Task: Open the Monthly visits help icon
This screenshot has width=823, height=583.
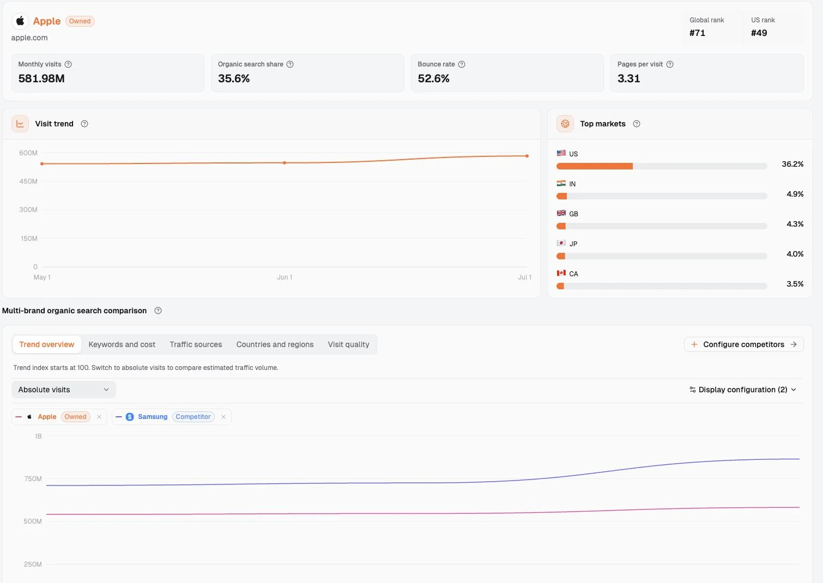Action: pos(68,64)
